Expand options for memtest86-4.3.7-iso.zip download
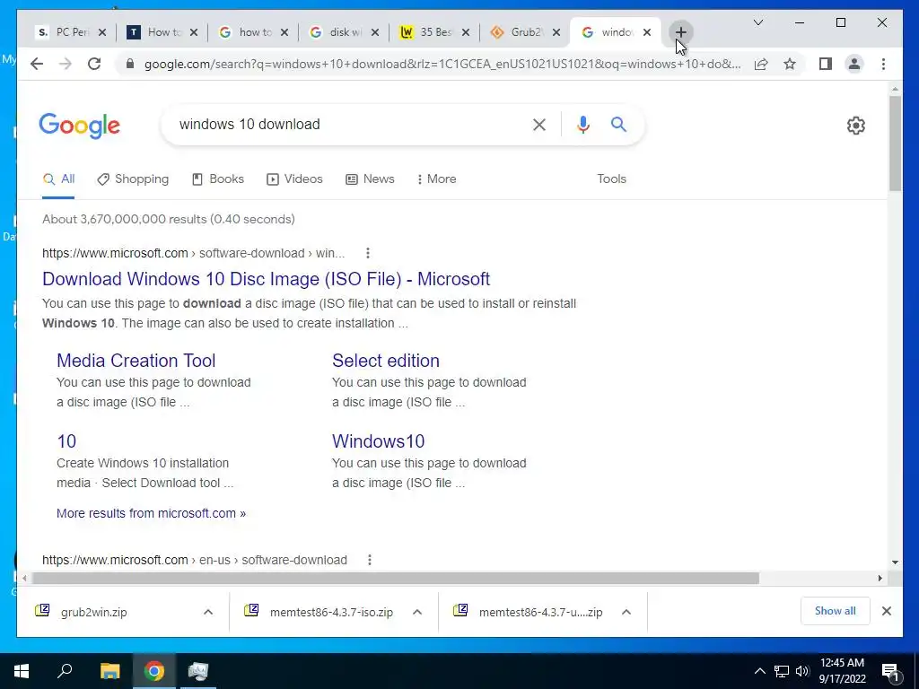 [417, 612]
